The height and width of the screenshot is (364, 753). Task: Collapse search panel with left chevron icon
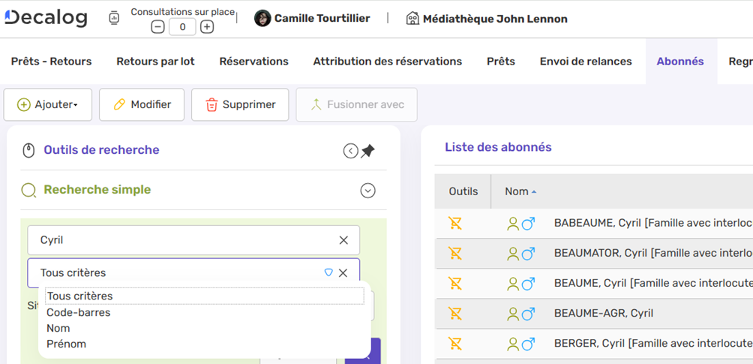coord(350,151)
